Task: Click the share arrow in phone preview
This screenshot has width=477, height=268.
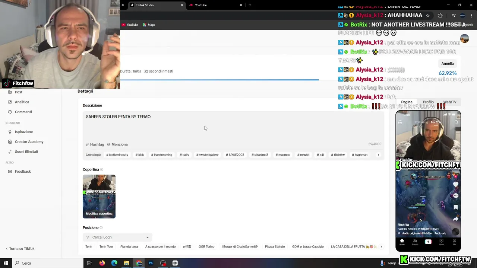Action: tap(455, 219)
